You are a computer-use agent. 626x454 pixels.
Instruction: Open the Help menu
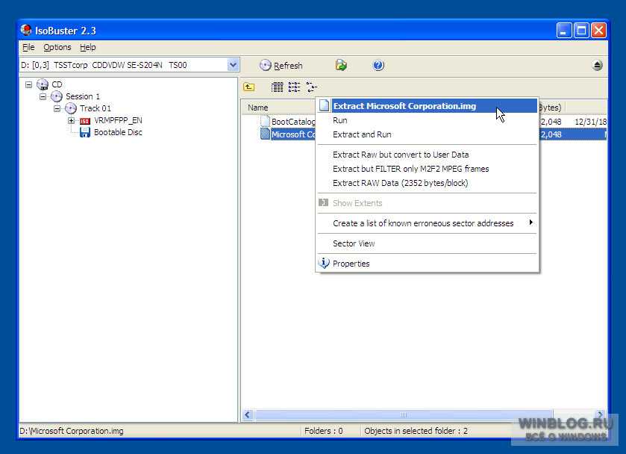click(x=87, y=47)
